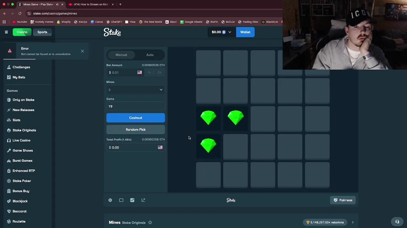Go back in browser history

pos(4,13)
